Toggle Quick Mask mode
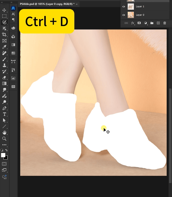The image size is (172, 197). (x=4, y=164)
